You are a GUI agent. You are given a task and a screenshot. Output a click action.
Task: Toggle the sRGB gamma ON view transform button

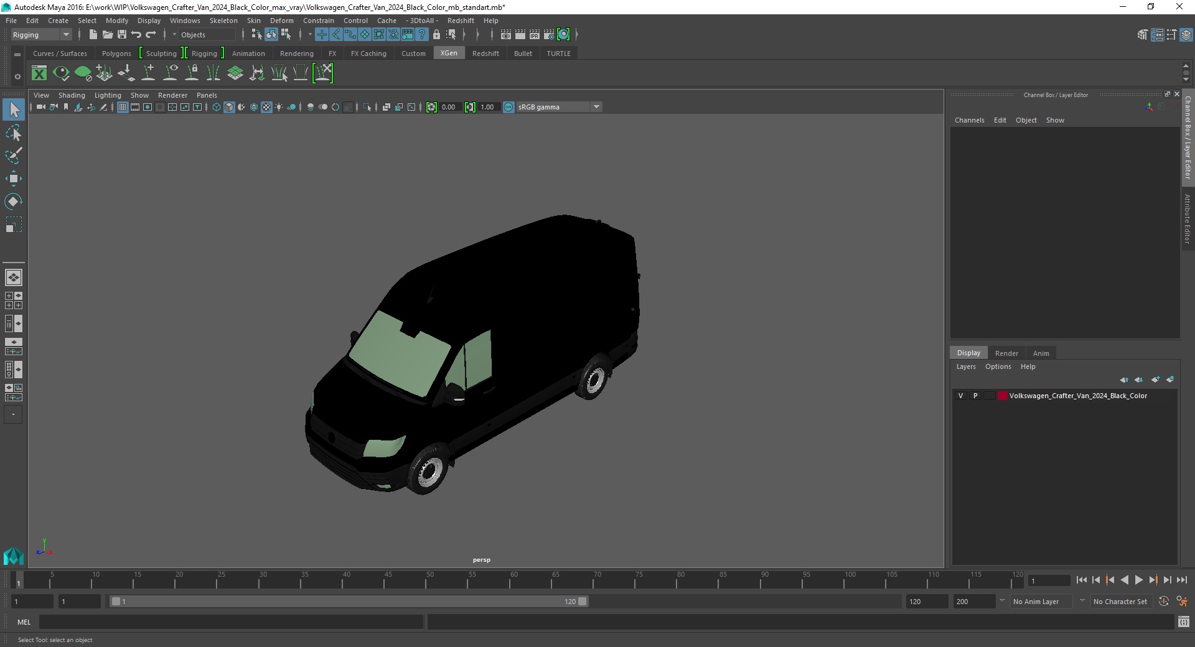pyautogui.click(x=508, y=107)
